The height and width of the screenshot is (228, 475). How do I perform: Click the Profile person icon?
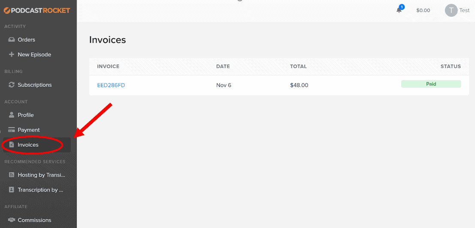pos(12,115)
